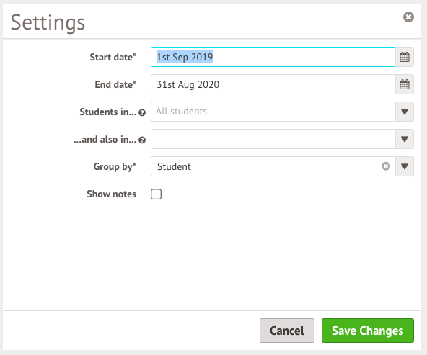Expand the Group by dropdown arrow
This screenshot has height=355, width=427.
pos(405,166)
